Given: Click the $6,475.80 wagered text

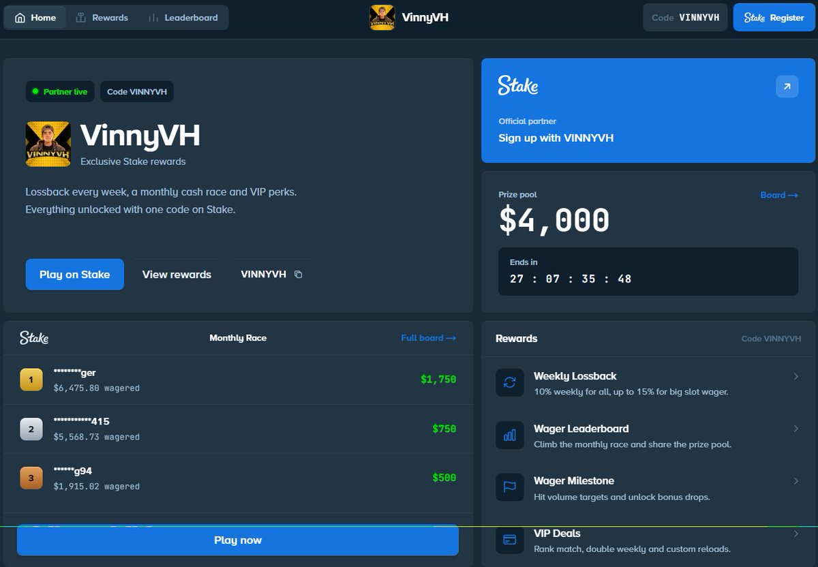Looking at the screenshot, I should [x=96, y=388].
